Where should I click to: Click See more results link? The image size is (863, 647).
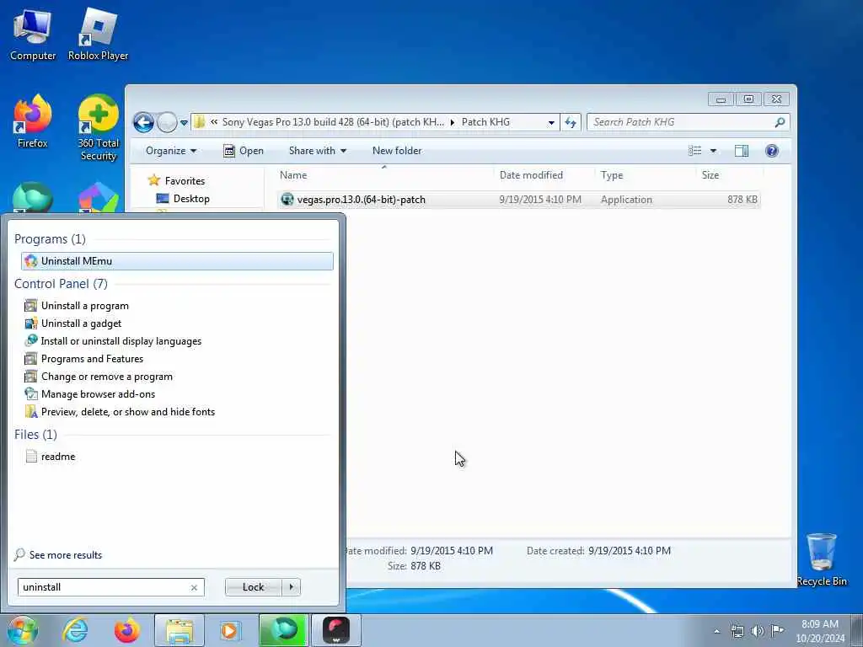66,554
